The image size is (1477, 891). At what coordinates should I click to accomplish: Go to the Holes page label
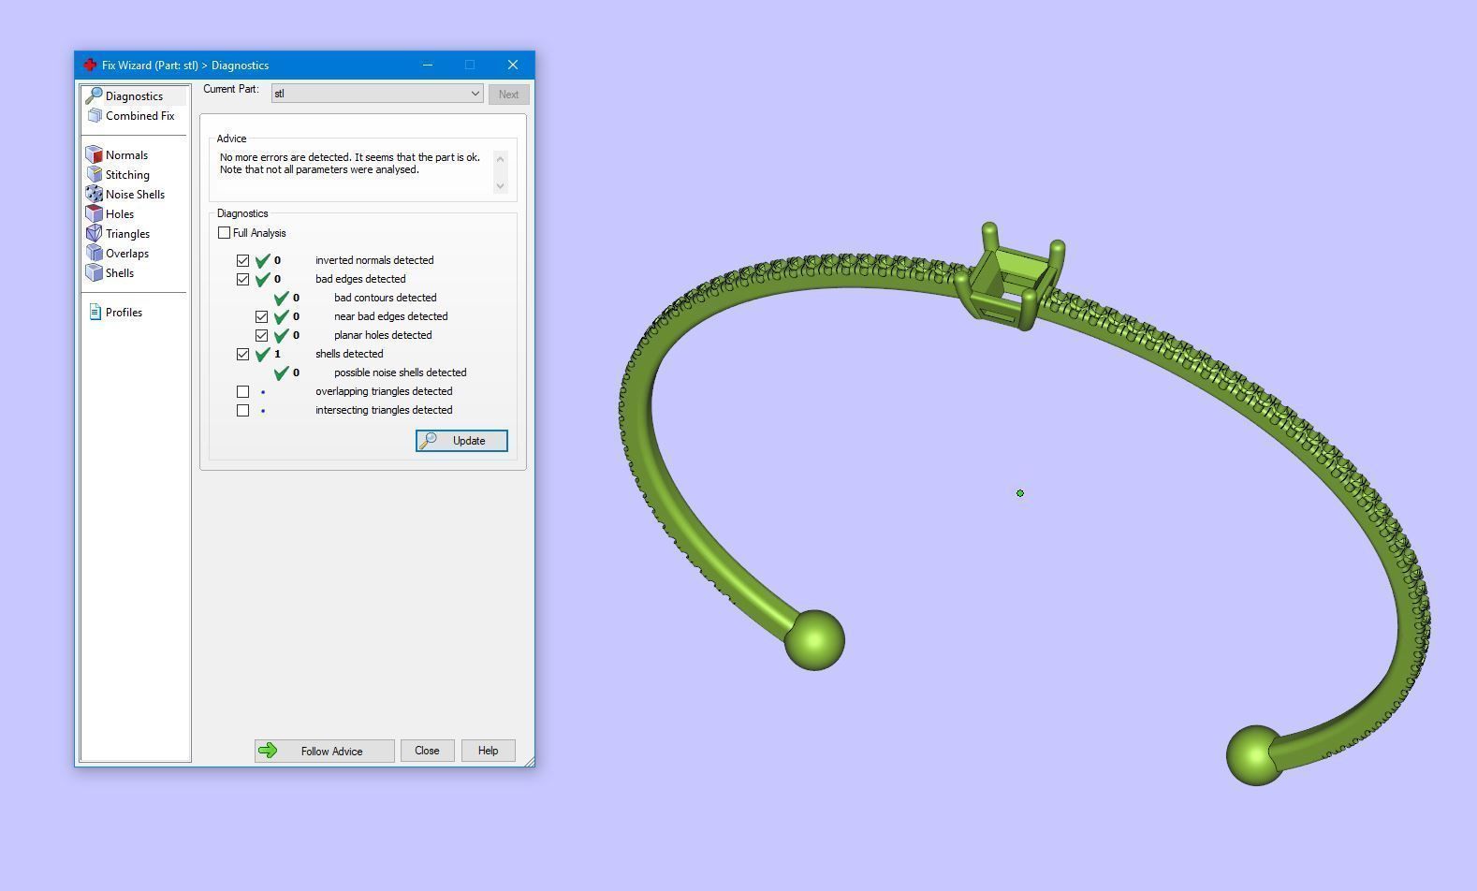click(120, 214)
